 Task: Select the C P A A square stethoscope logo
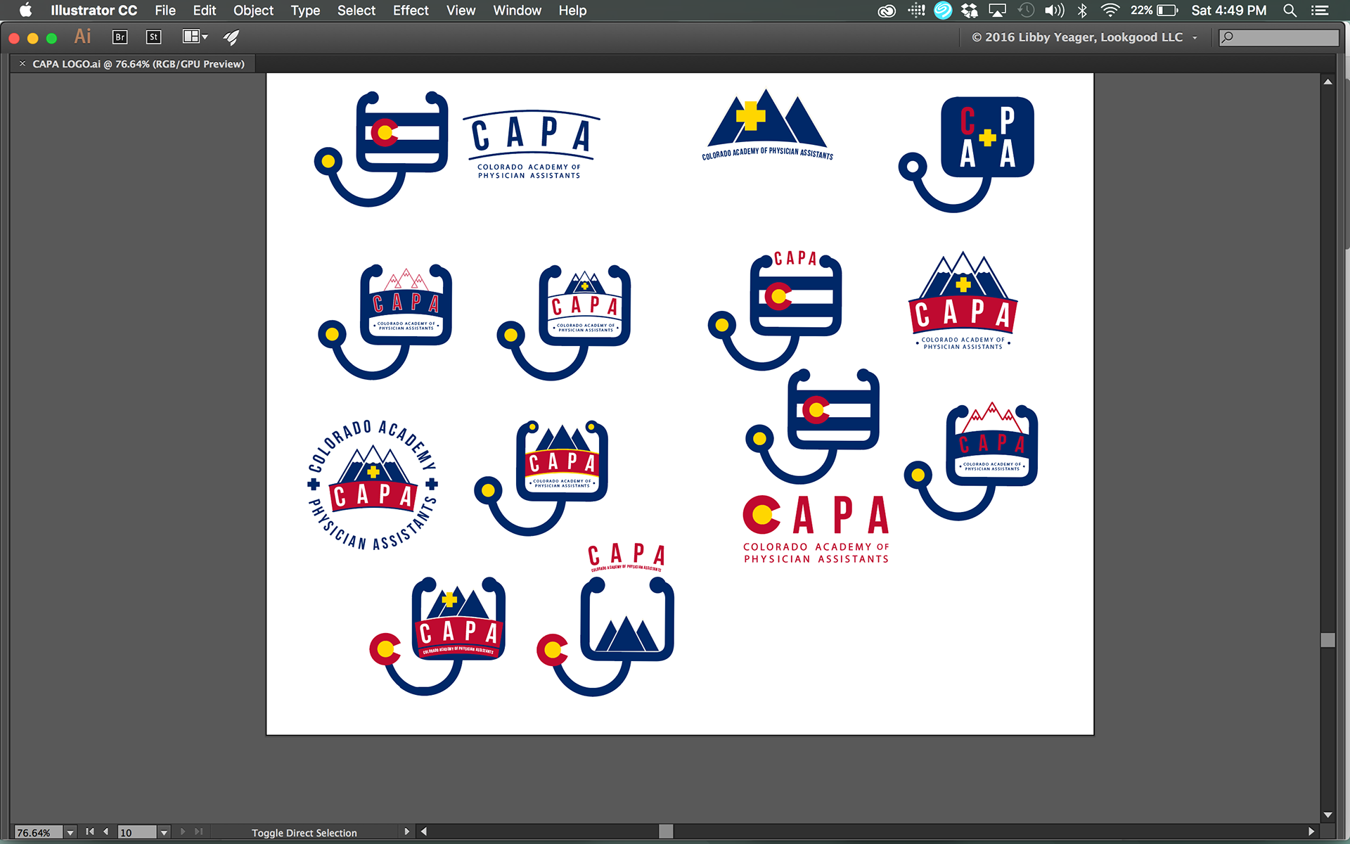click(967, 154)
